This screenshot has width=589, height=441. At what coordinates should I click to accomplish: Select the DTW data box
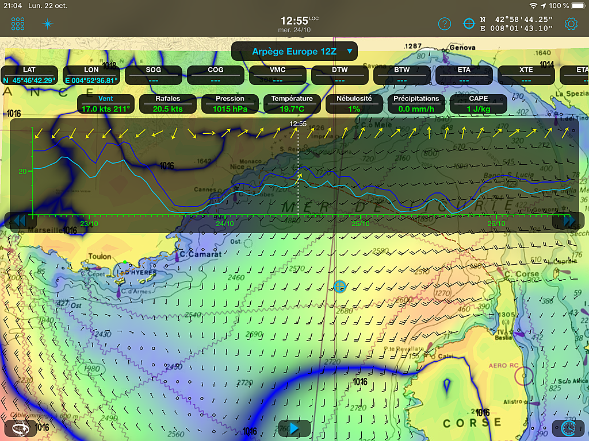point(339,75)
